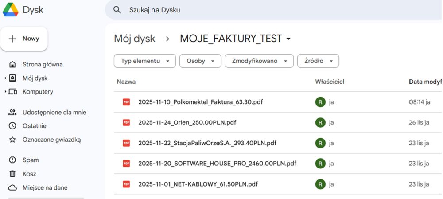
Task: Click 23 lis ja date in NET-KABLOWY row
Action: [x=419, y=184]
